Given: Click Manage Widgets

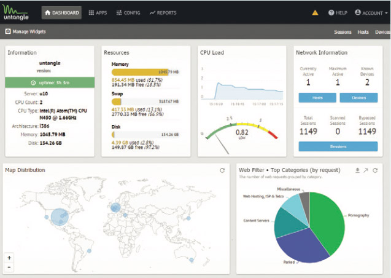Looking at the screenshot, I should [25, 31].
